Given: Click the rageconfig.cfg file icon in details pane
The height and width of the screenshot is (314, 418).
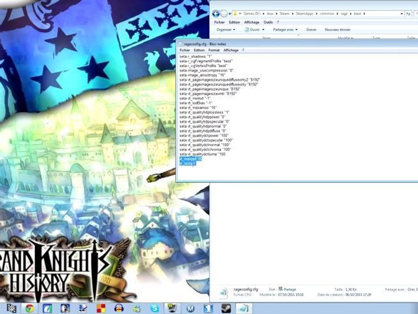Looking at the screenshot, I should [223, 293].
